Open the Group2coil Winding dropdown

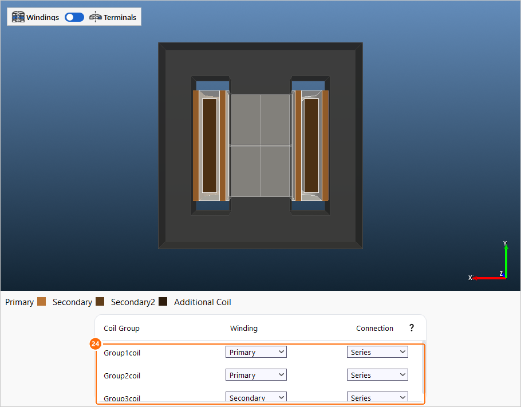point(256,375)
